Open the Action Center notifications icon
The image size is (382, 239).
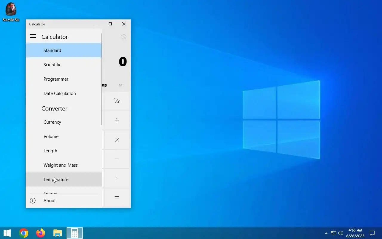tap(372, 233)
